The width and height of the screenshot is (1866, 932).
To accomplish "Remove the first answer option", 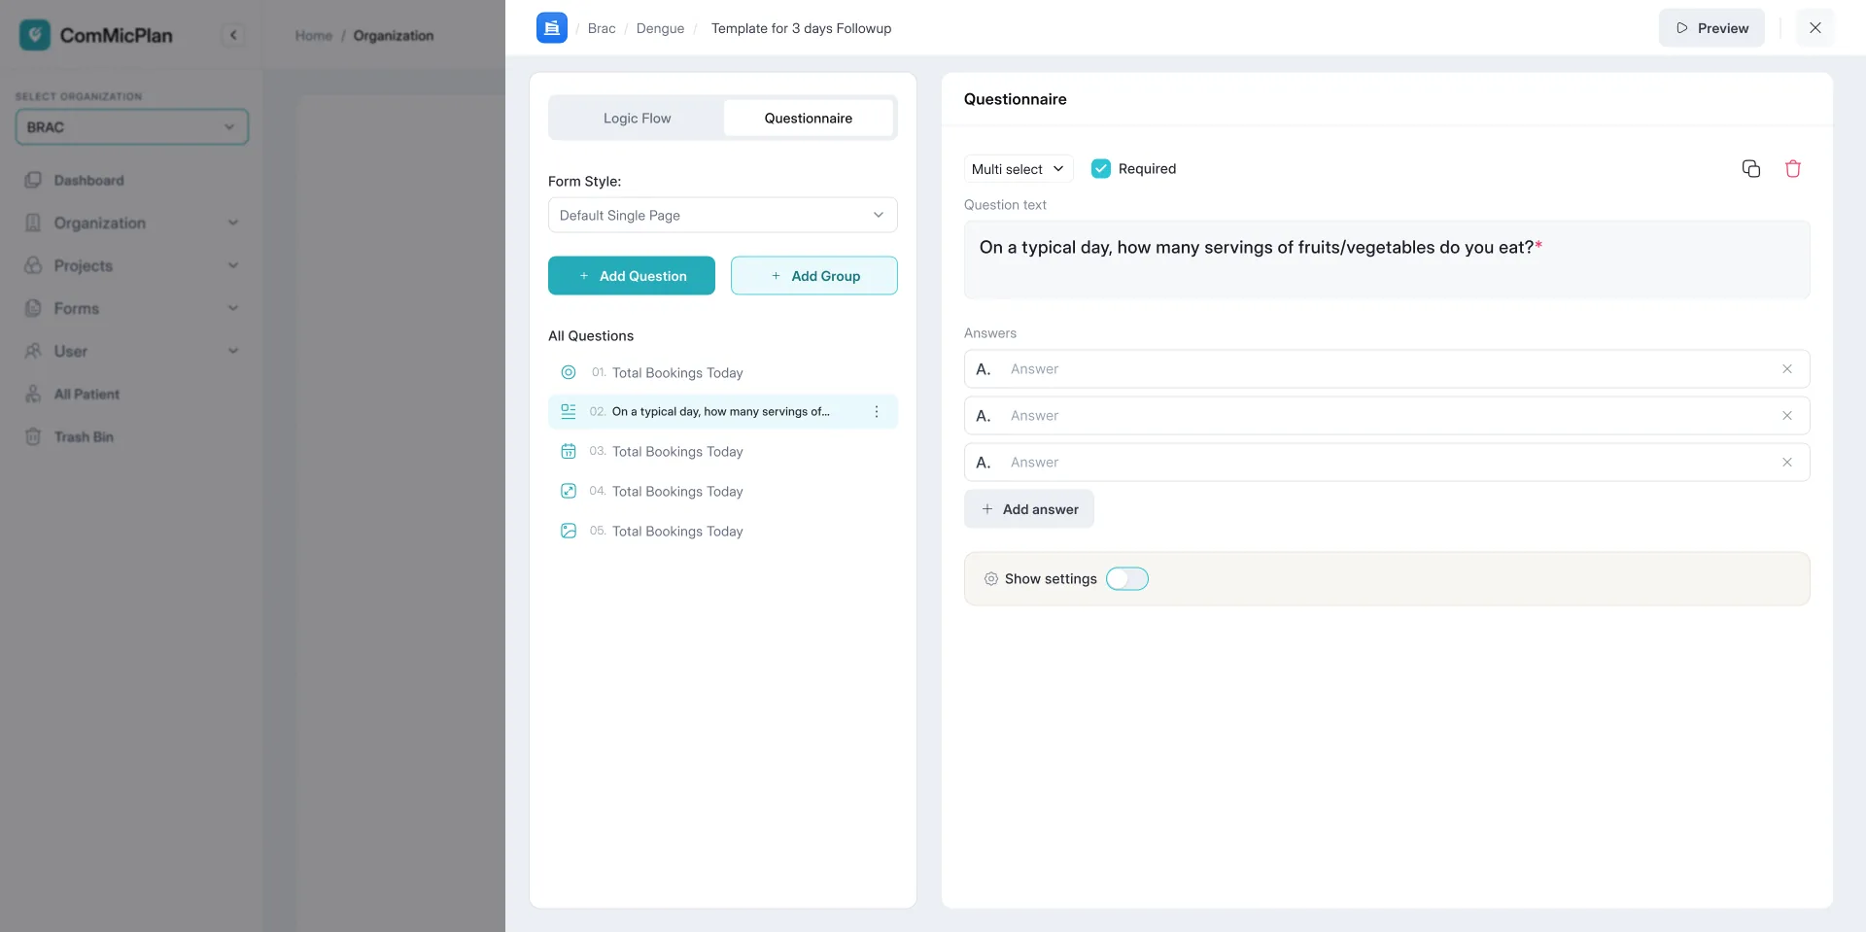I will [x=1787, y=369].
